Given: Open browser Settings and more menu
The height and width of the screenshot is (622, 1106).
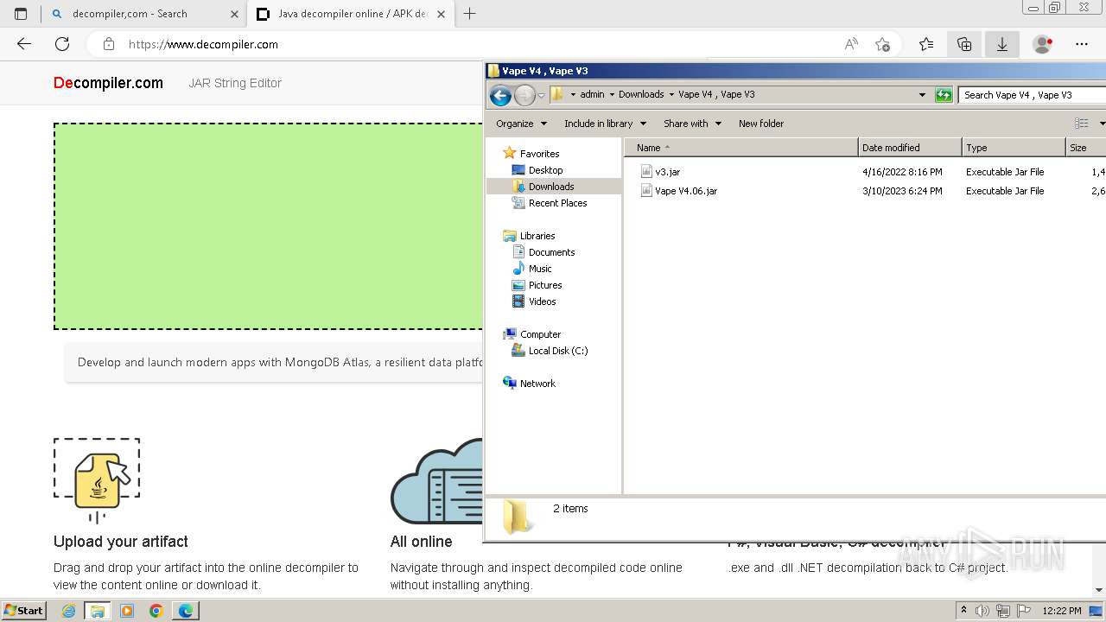Looking at the screenshot, I should (x=1082, y=44).
